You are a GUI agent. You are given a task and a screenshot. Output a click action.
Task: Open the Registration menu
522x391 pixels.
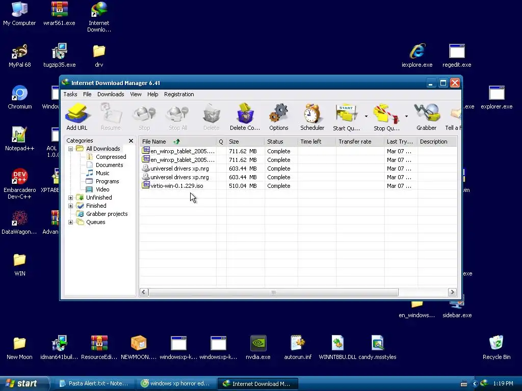(x=179, y=94)
